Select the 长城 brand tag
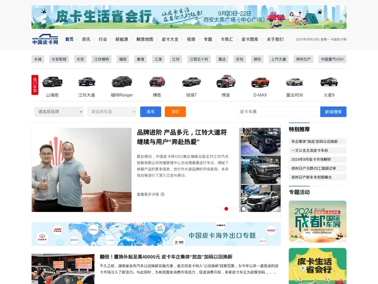The height and width of the screenshot is (284, 378). tap(38, 59)
